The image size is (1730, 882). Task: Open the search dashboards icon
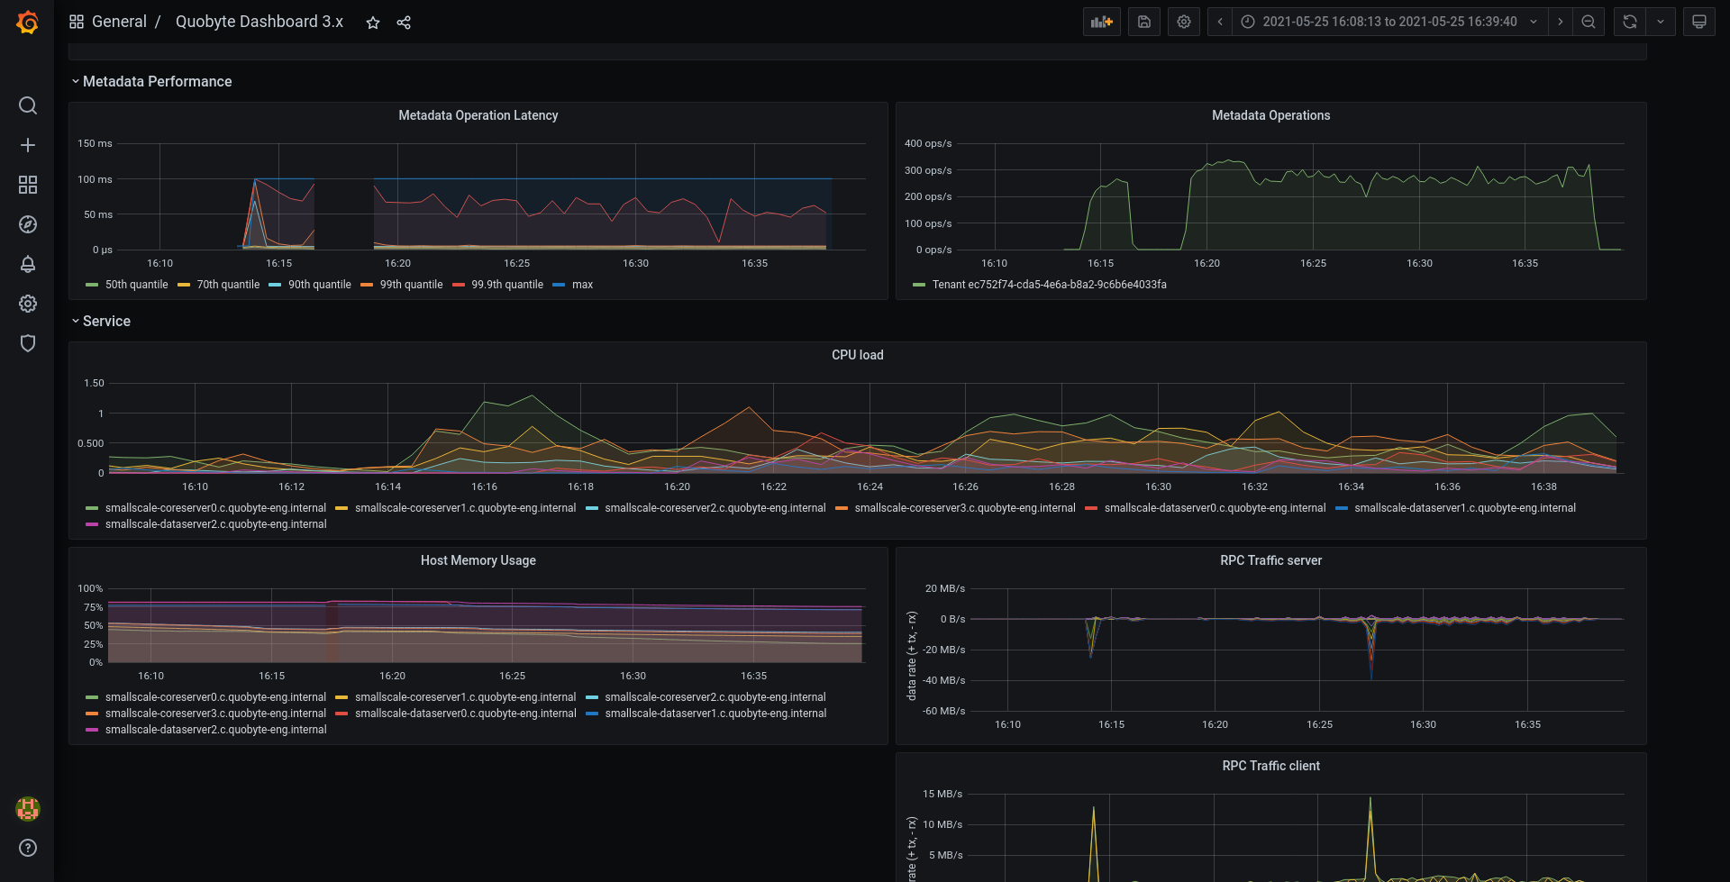click(x=28, y=105)
